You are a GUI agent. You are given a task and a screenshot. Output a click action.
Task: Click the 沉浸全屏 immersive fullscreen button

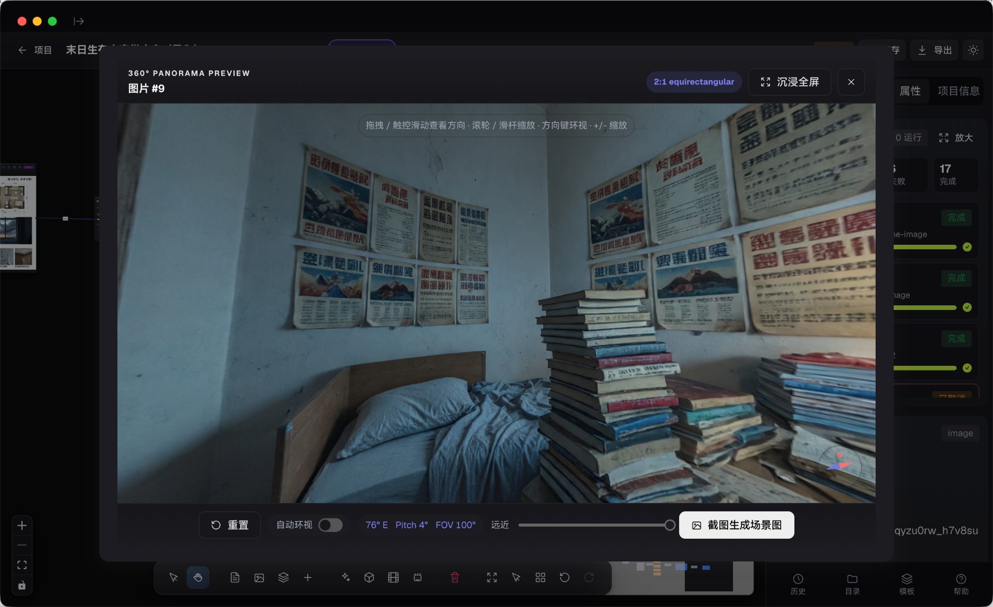pos(790,82)
